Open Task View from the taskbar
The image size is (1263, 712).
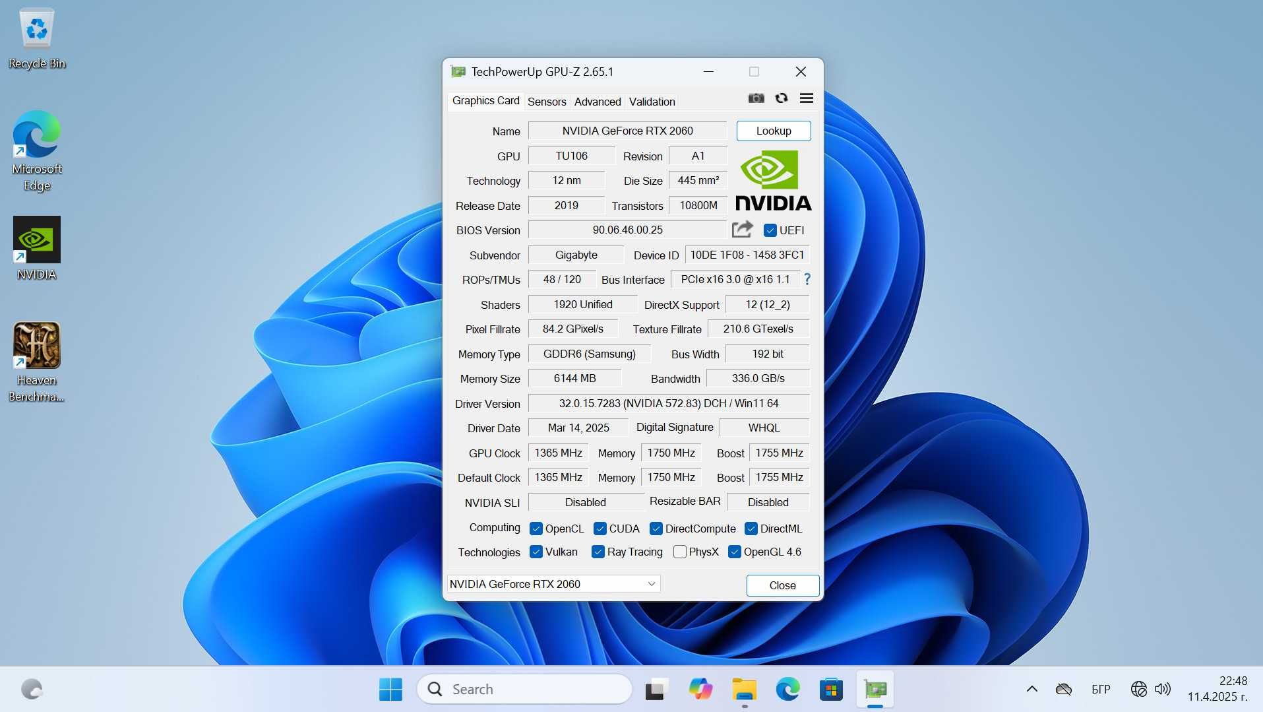coord(656,689)
